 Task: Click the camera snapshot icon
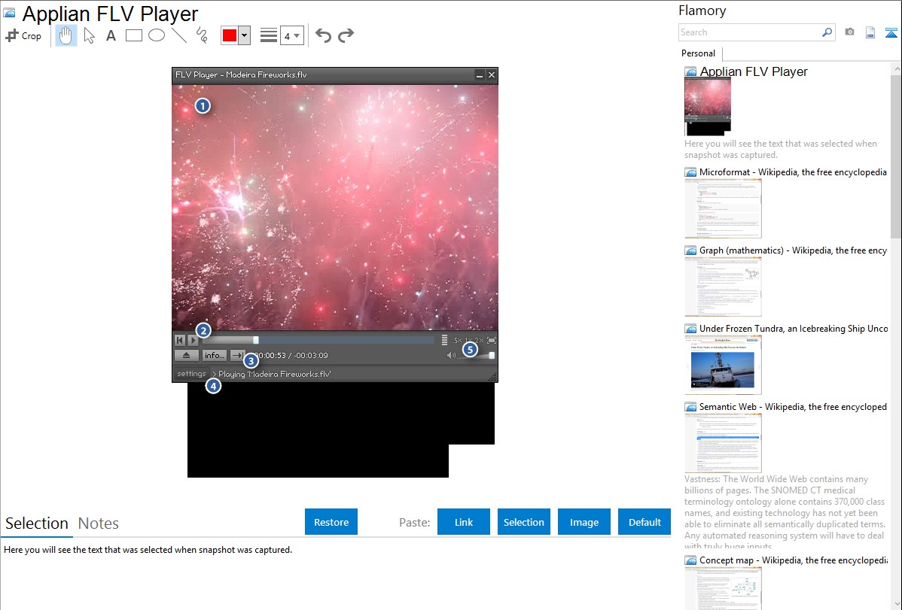click(x=849, y=32)
